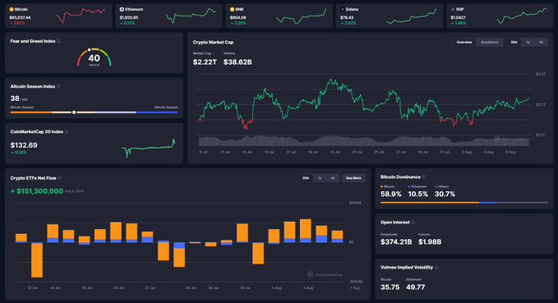Viewport: 558px width, 303px height.
Task: Click the Ethereum coin icon
Action: (x=122, y=9)
